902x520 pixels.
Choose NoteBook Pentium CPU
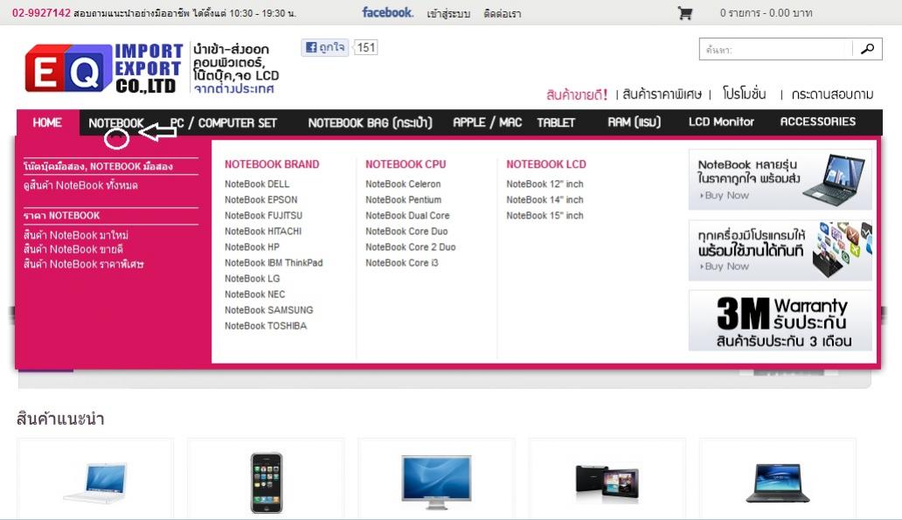click(x=403, y=199)
